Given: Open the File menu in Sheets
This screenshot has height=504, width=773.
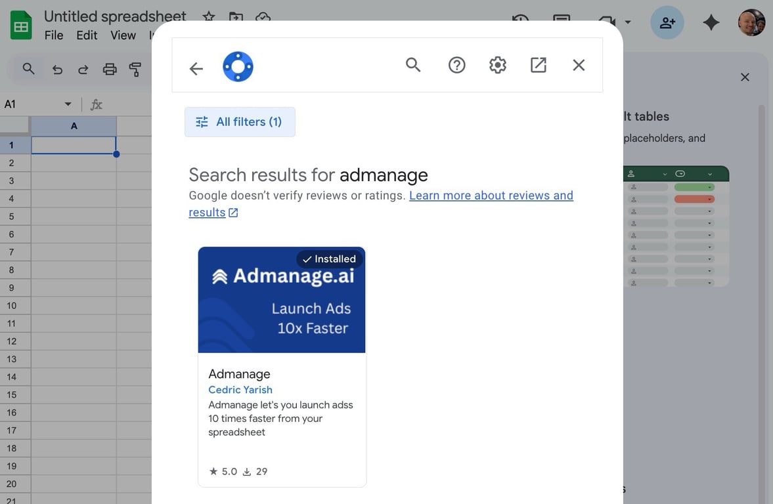Looking at the screenshot, I should tap(54, 35).
